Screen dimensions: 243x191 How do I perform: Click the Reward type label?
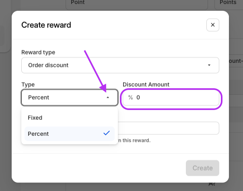(x=38, y=52)
